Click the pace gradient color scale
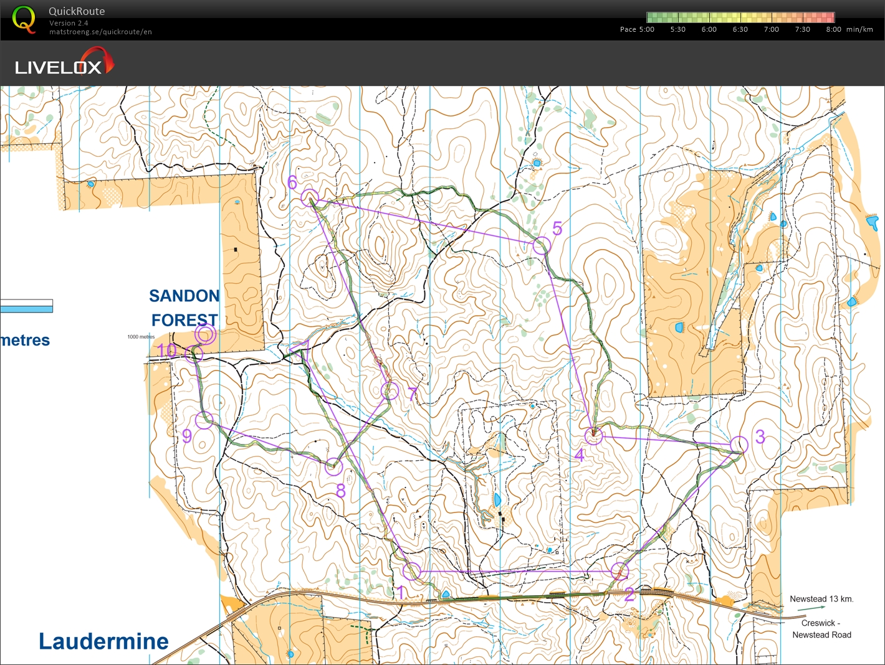The width and height of the screenshot is (885, 665). click(x=742, y=16)
